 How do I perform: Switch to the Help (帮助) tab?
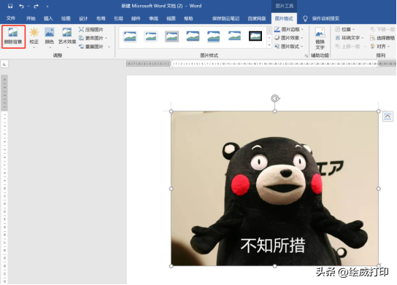click(188, 18)
